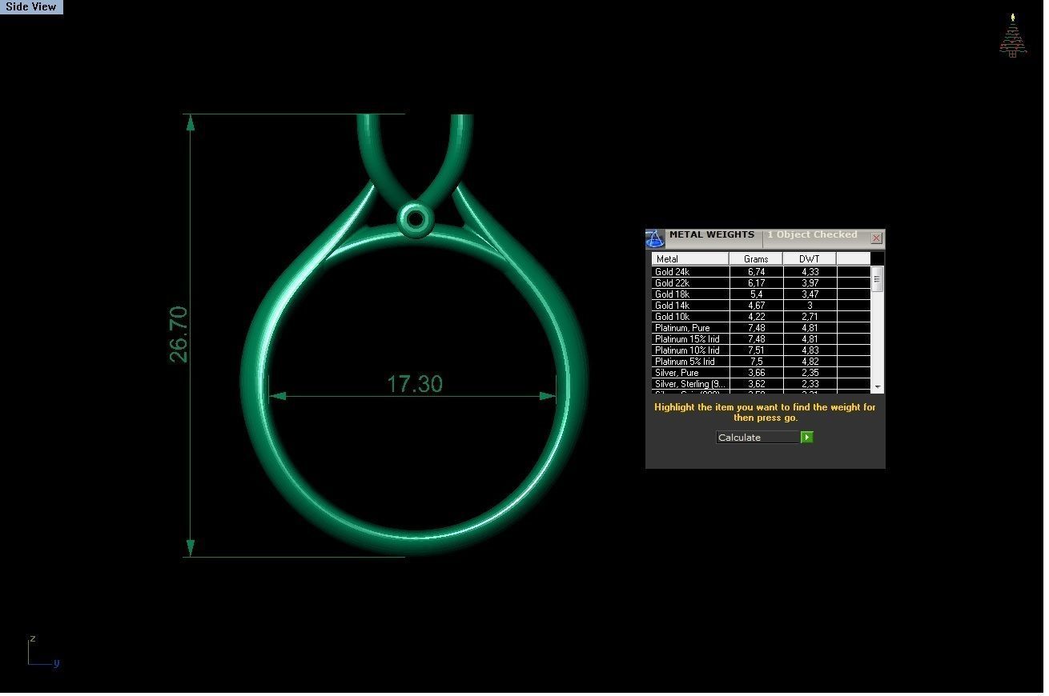
Task: Select the Platinum, Pure row
Action: (x=761, y=328)
